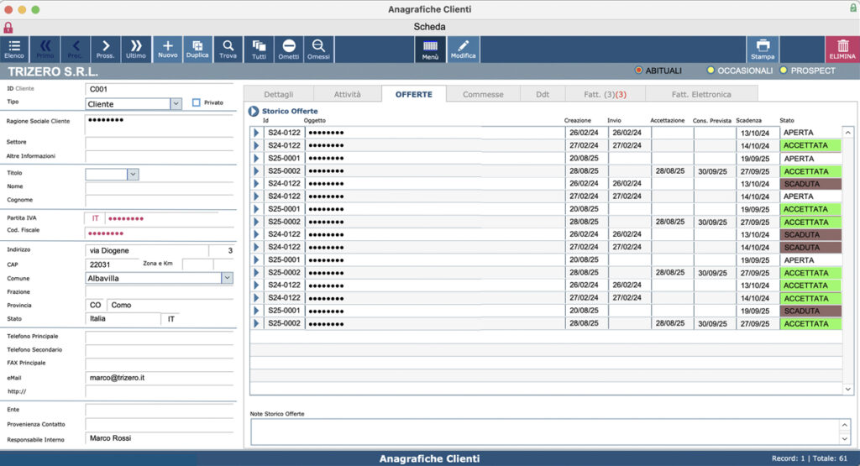Go to next record with Pross.
Screen dimensions: 860x466
[105, 50]
